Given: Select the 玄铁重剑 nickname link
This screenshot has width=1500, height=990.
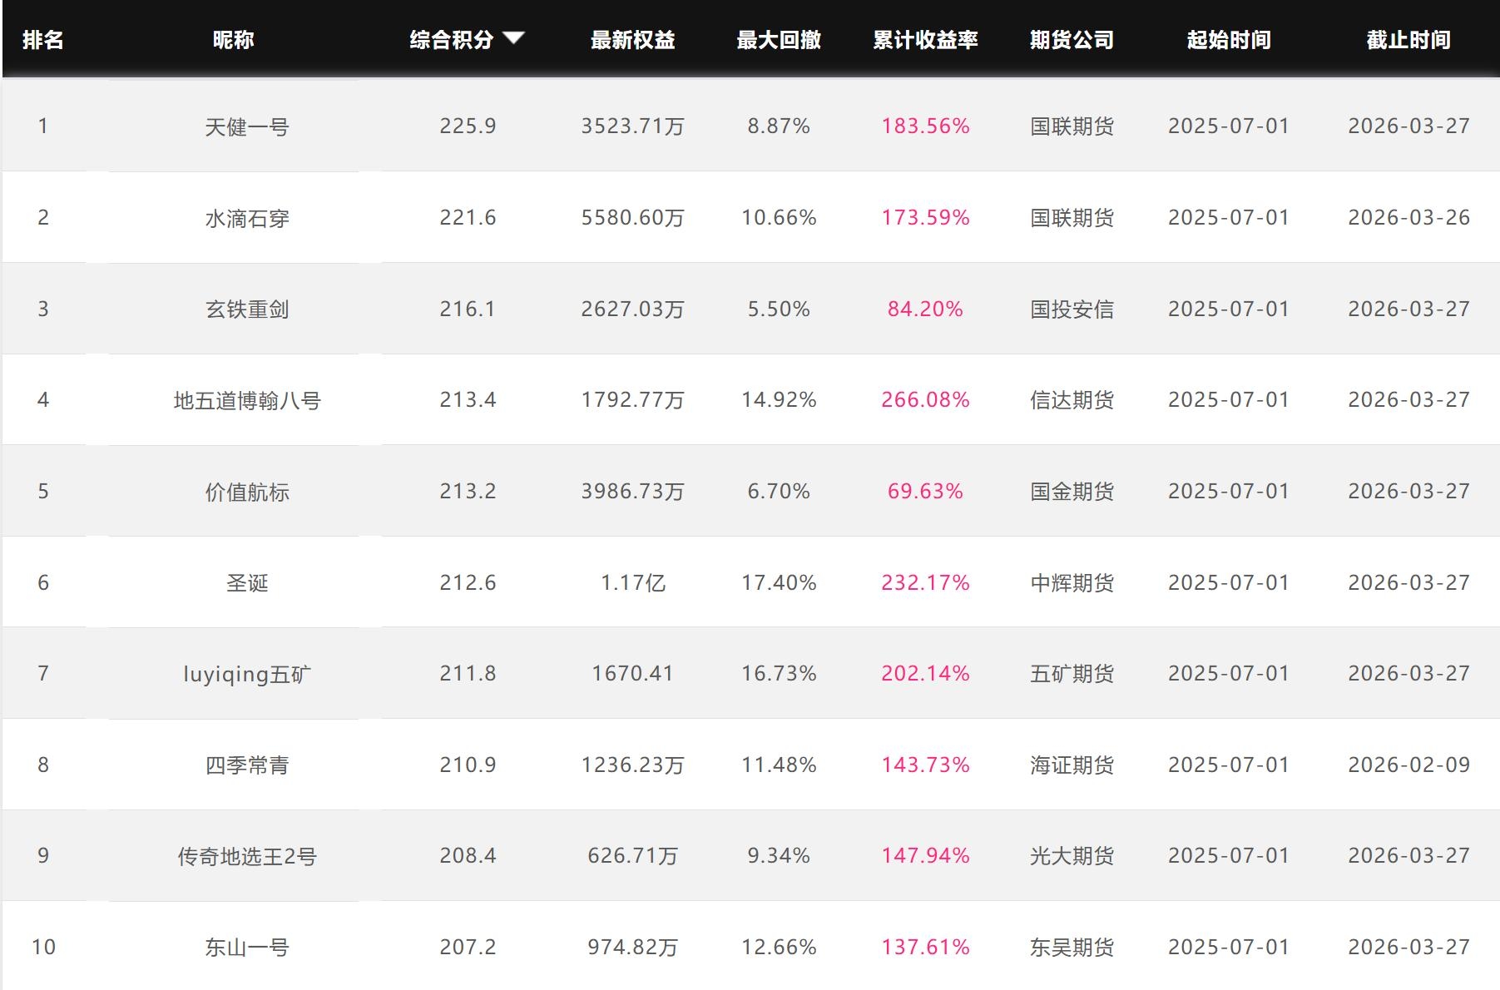Looking at the screenshot, I should click(247, 309).
